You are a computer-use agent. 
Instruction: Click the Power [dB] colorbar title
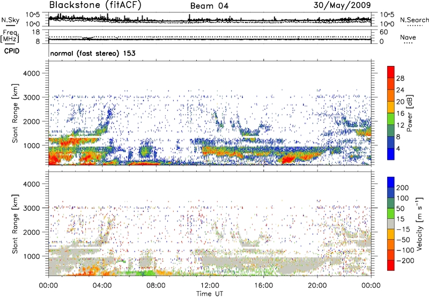tap(409, 113)
